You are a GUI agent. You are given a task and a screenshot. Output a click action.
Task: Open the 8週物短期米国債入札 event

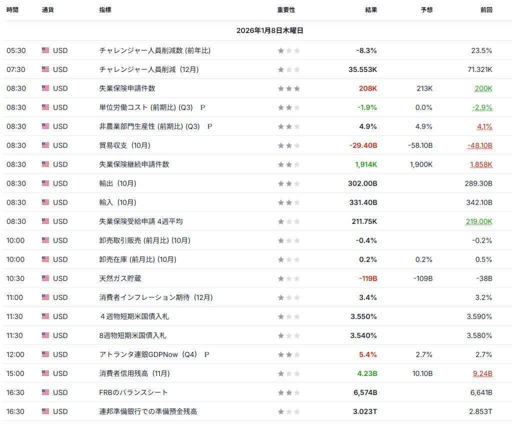point(132,335)
